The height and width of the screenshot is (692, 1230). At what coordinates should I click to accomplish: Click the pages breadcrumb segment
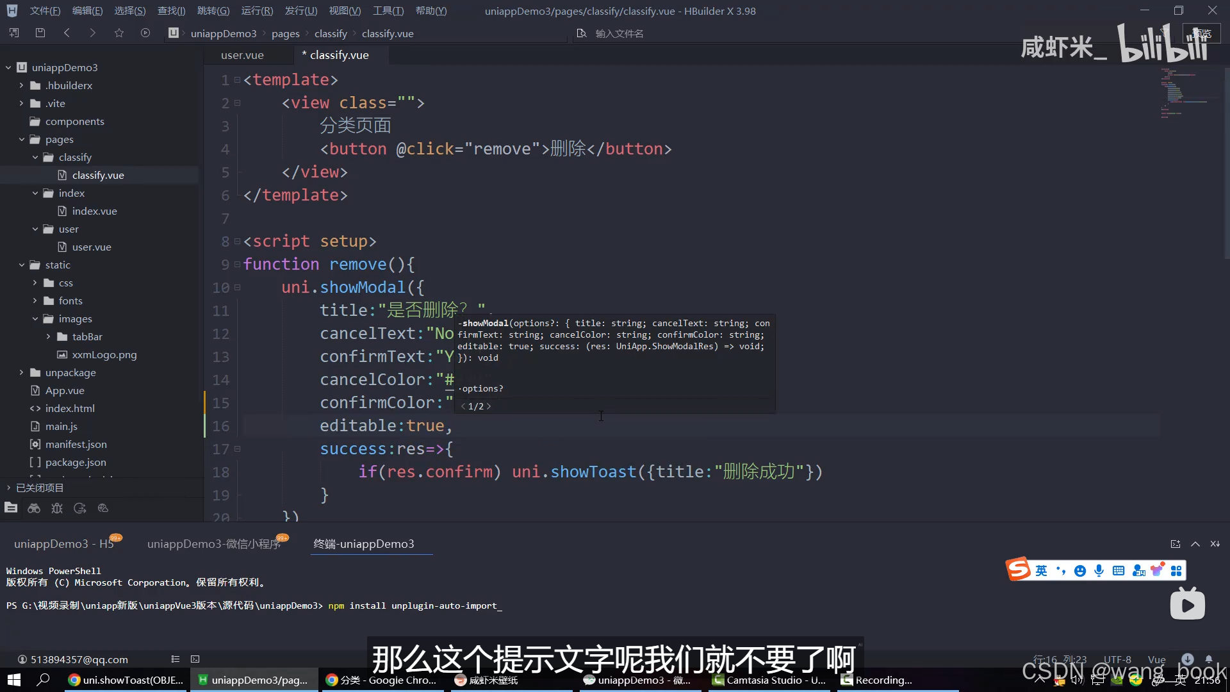pos(285,33)
